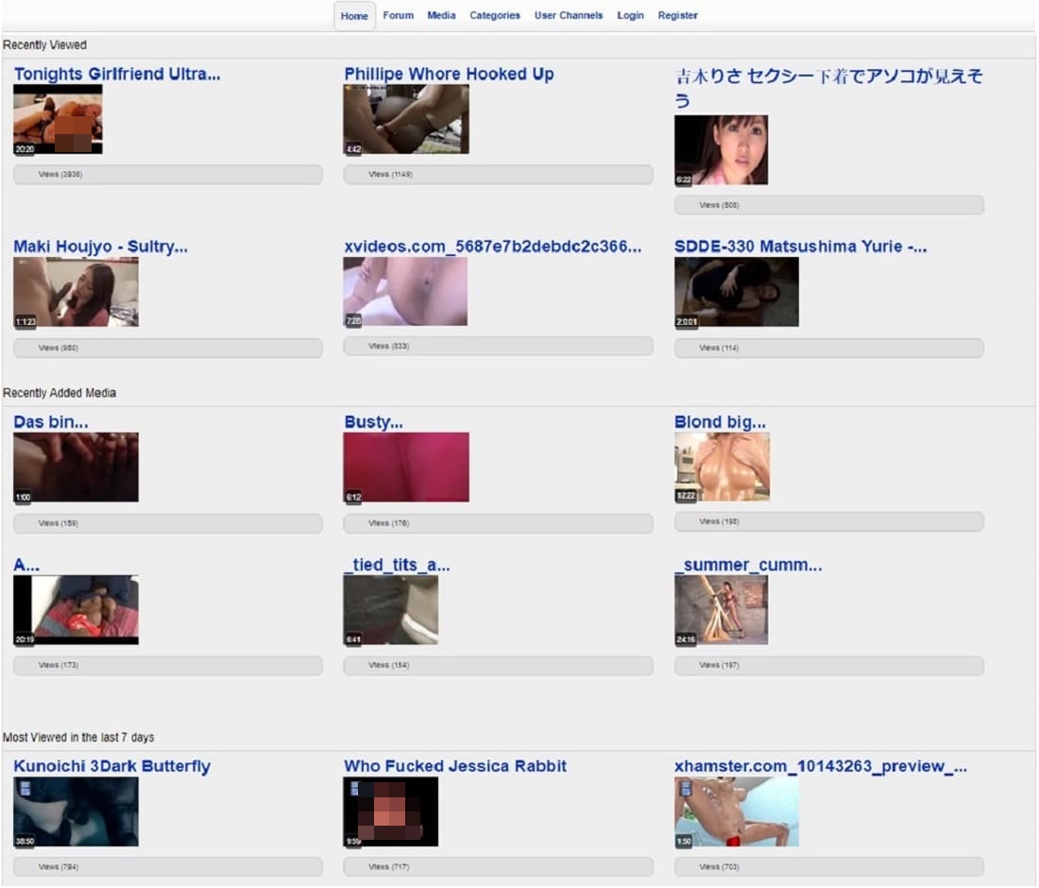Click the Views bar under Das bin...
Viewport: 1039px width, 888px height.
167,523
